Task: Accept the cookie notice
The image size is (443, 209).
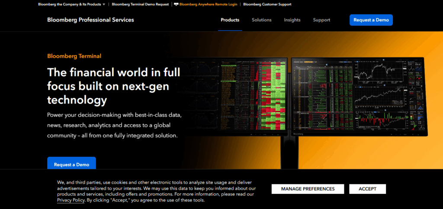Action: [367, 189]
